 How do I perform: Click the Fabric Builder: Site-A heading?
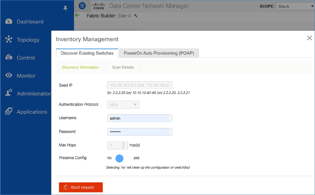[x=109, y=16]
